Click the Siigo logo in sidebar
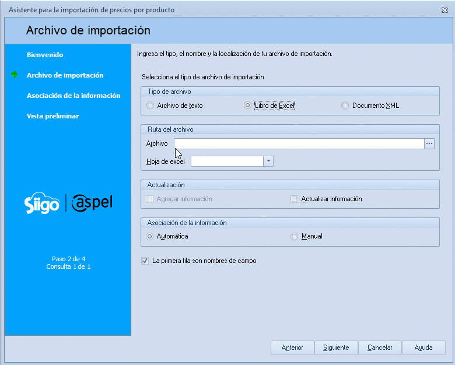This screenshot has width=455, height=365. [41, 203]
